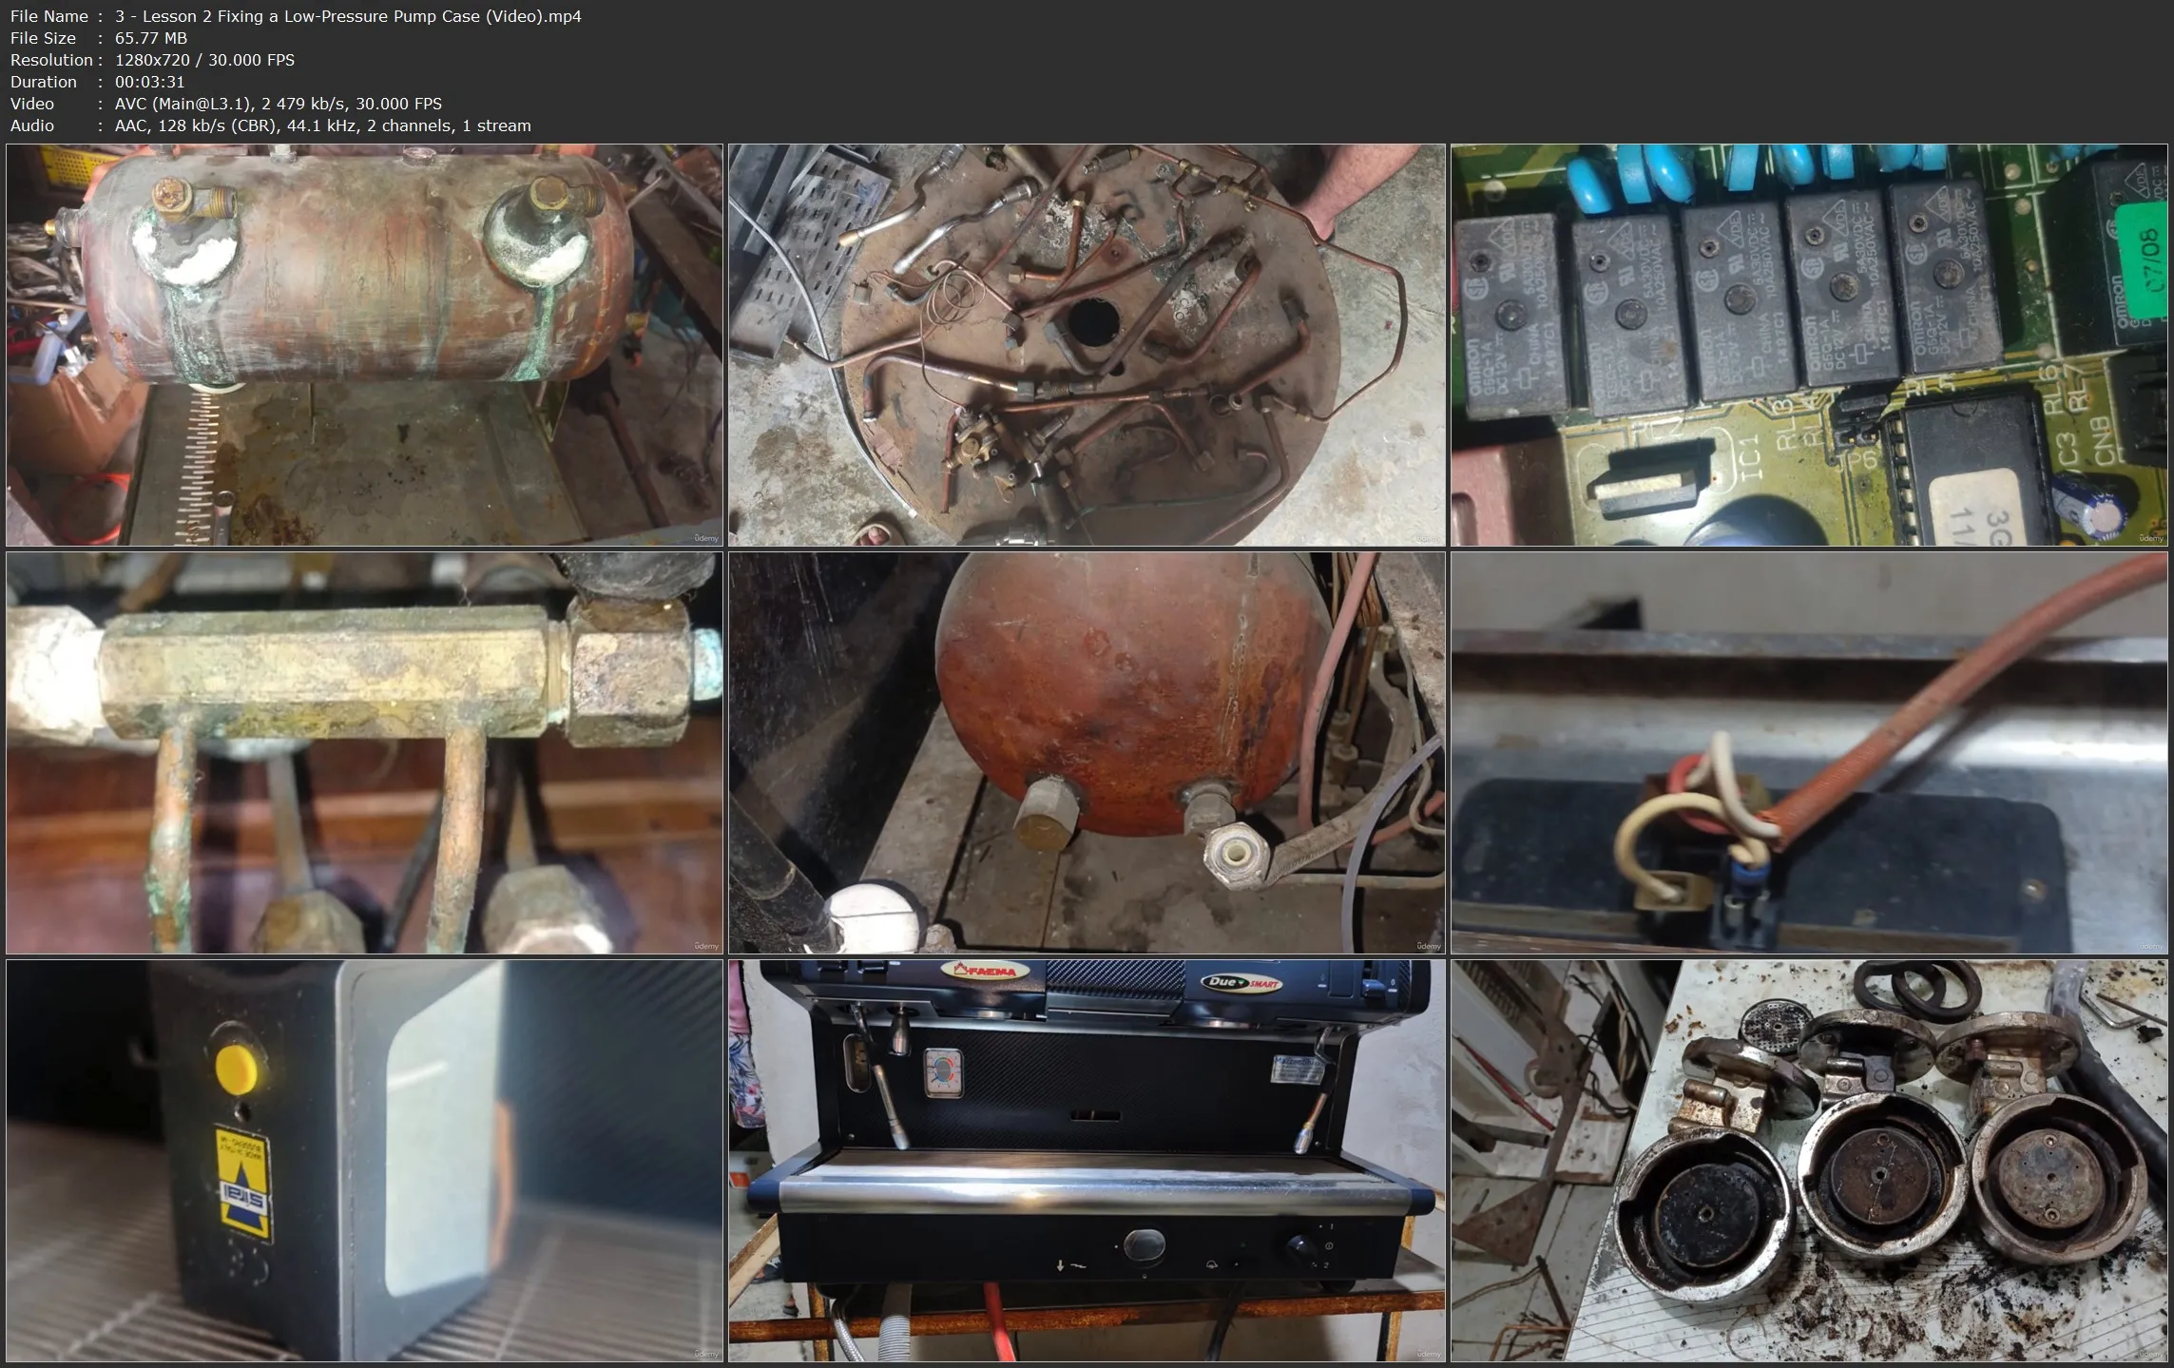Click the black rotary knob on machine front
This screenshot has height=1368, width=2174.
tap(1299, 1246)
